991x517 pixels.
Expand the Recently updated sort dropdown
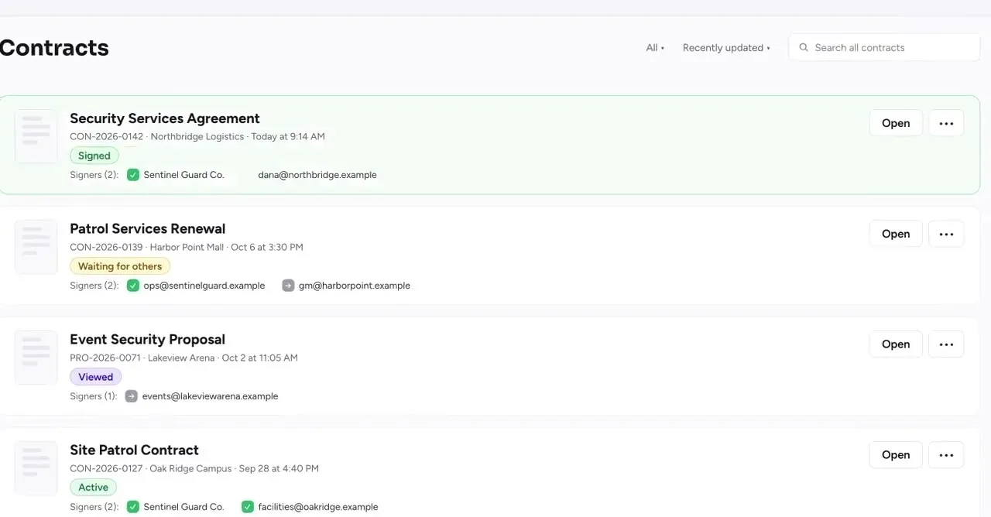pos(726,48)
